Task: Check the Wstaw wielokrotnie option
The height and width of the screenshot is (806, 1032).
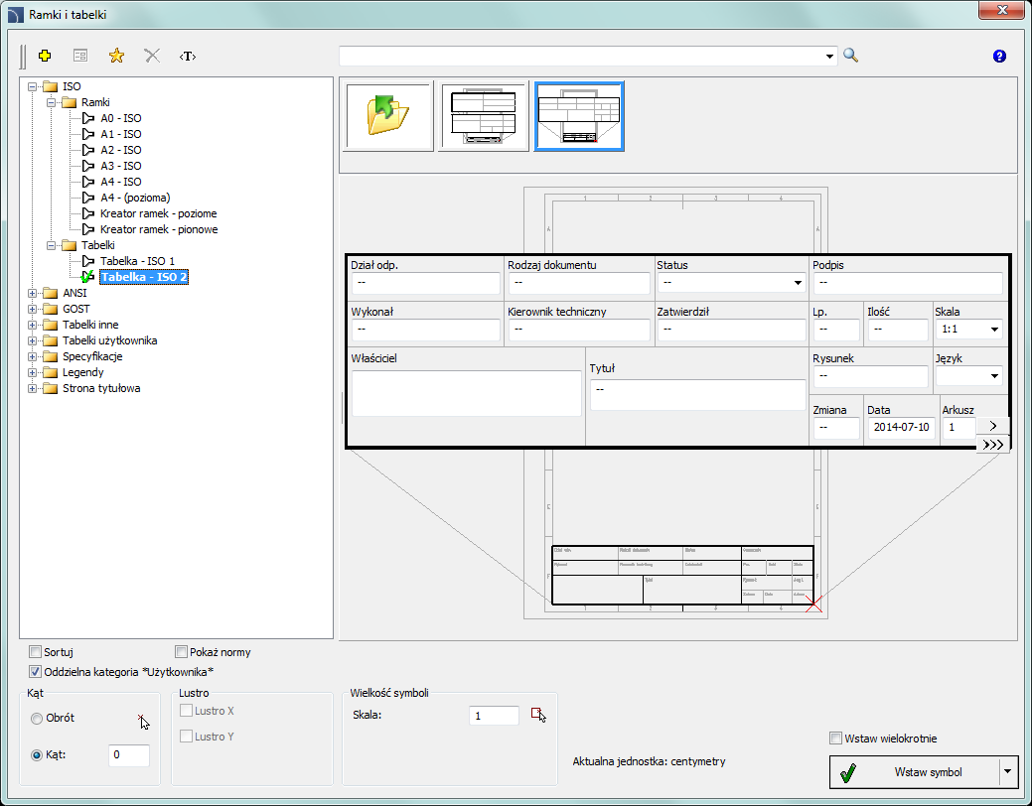Action: pyautogui.click(x=836, y=739)
